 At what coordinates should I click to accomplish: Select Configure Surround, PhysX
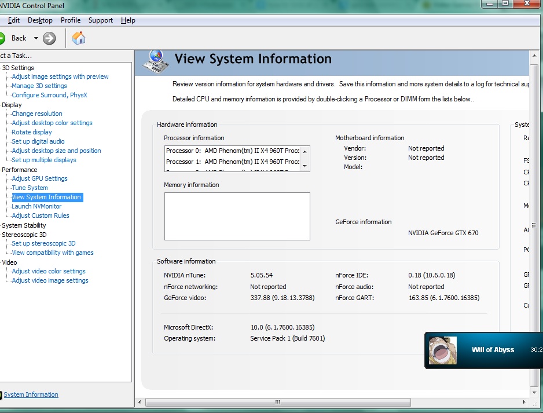coord(50,95)
